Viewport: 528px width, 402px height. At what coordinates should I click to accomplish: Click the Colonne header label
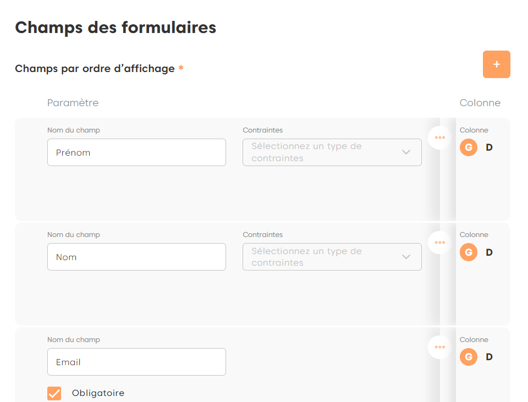coord(480,103)
